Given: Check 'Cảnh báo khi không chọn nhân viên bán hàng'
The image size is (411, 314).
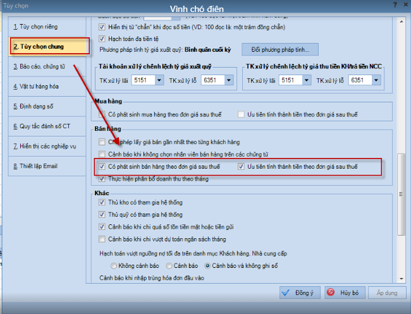Looking at the screenshot, I should pos(102,154).
